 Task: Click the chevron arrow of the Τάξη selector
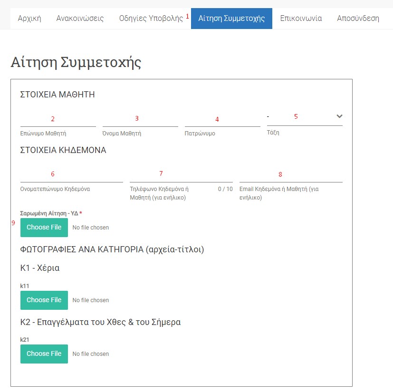coord(339,116)
